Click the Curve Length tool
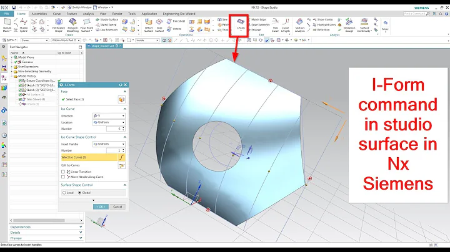Viewport: 450px width, 252px height. [285, 25]
